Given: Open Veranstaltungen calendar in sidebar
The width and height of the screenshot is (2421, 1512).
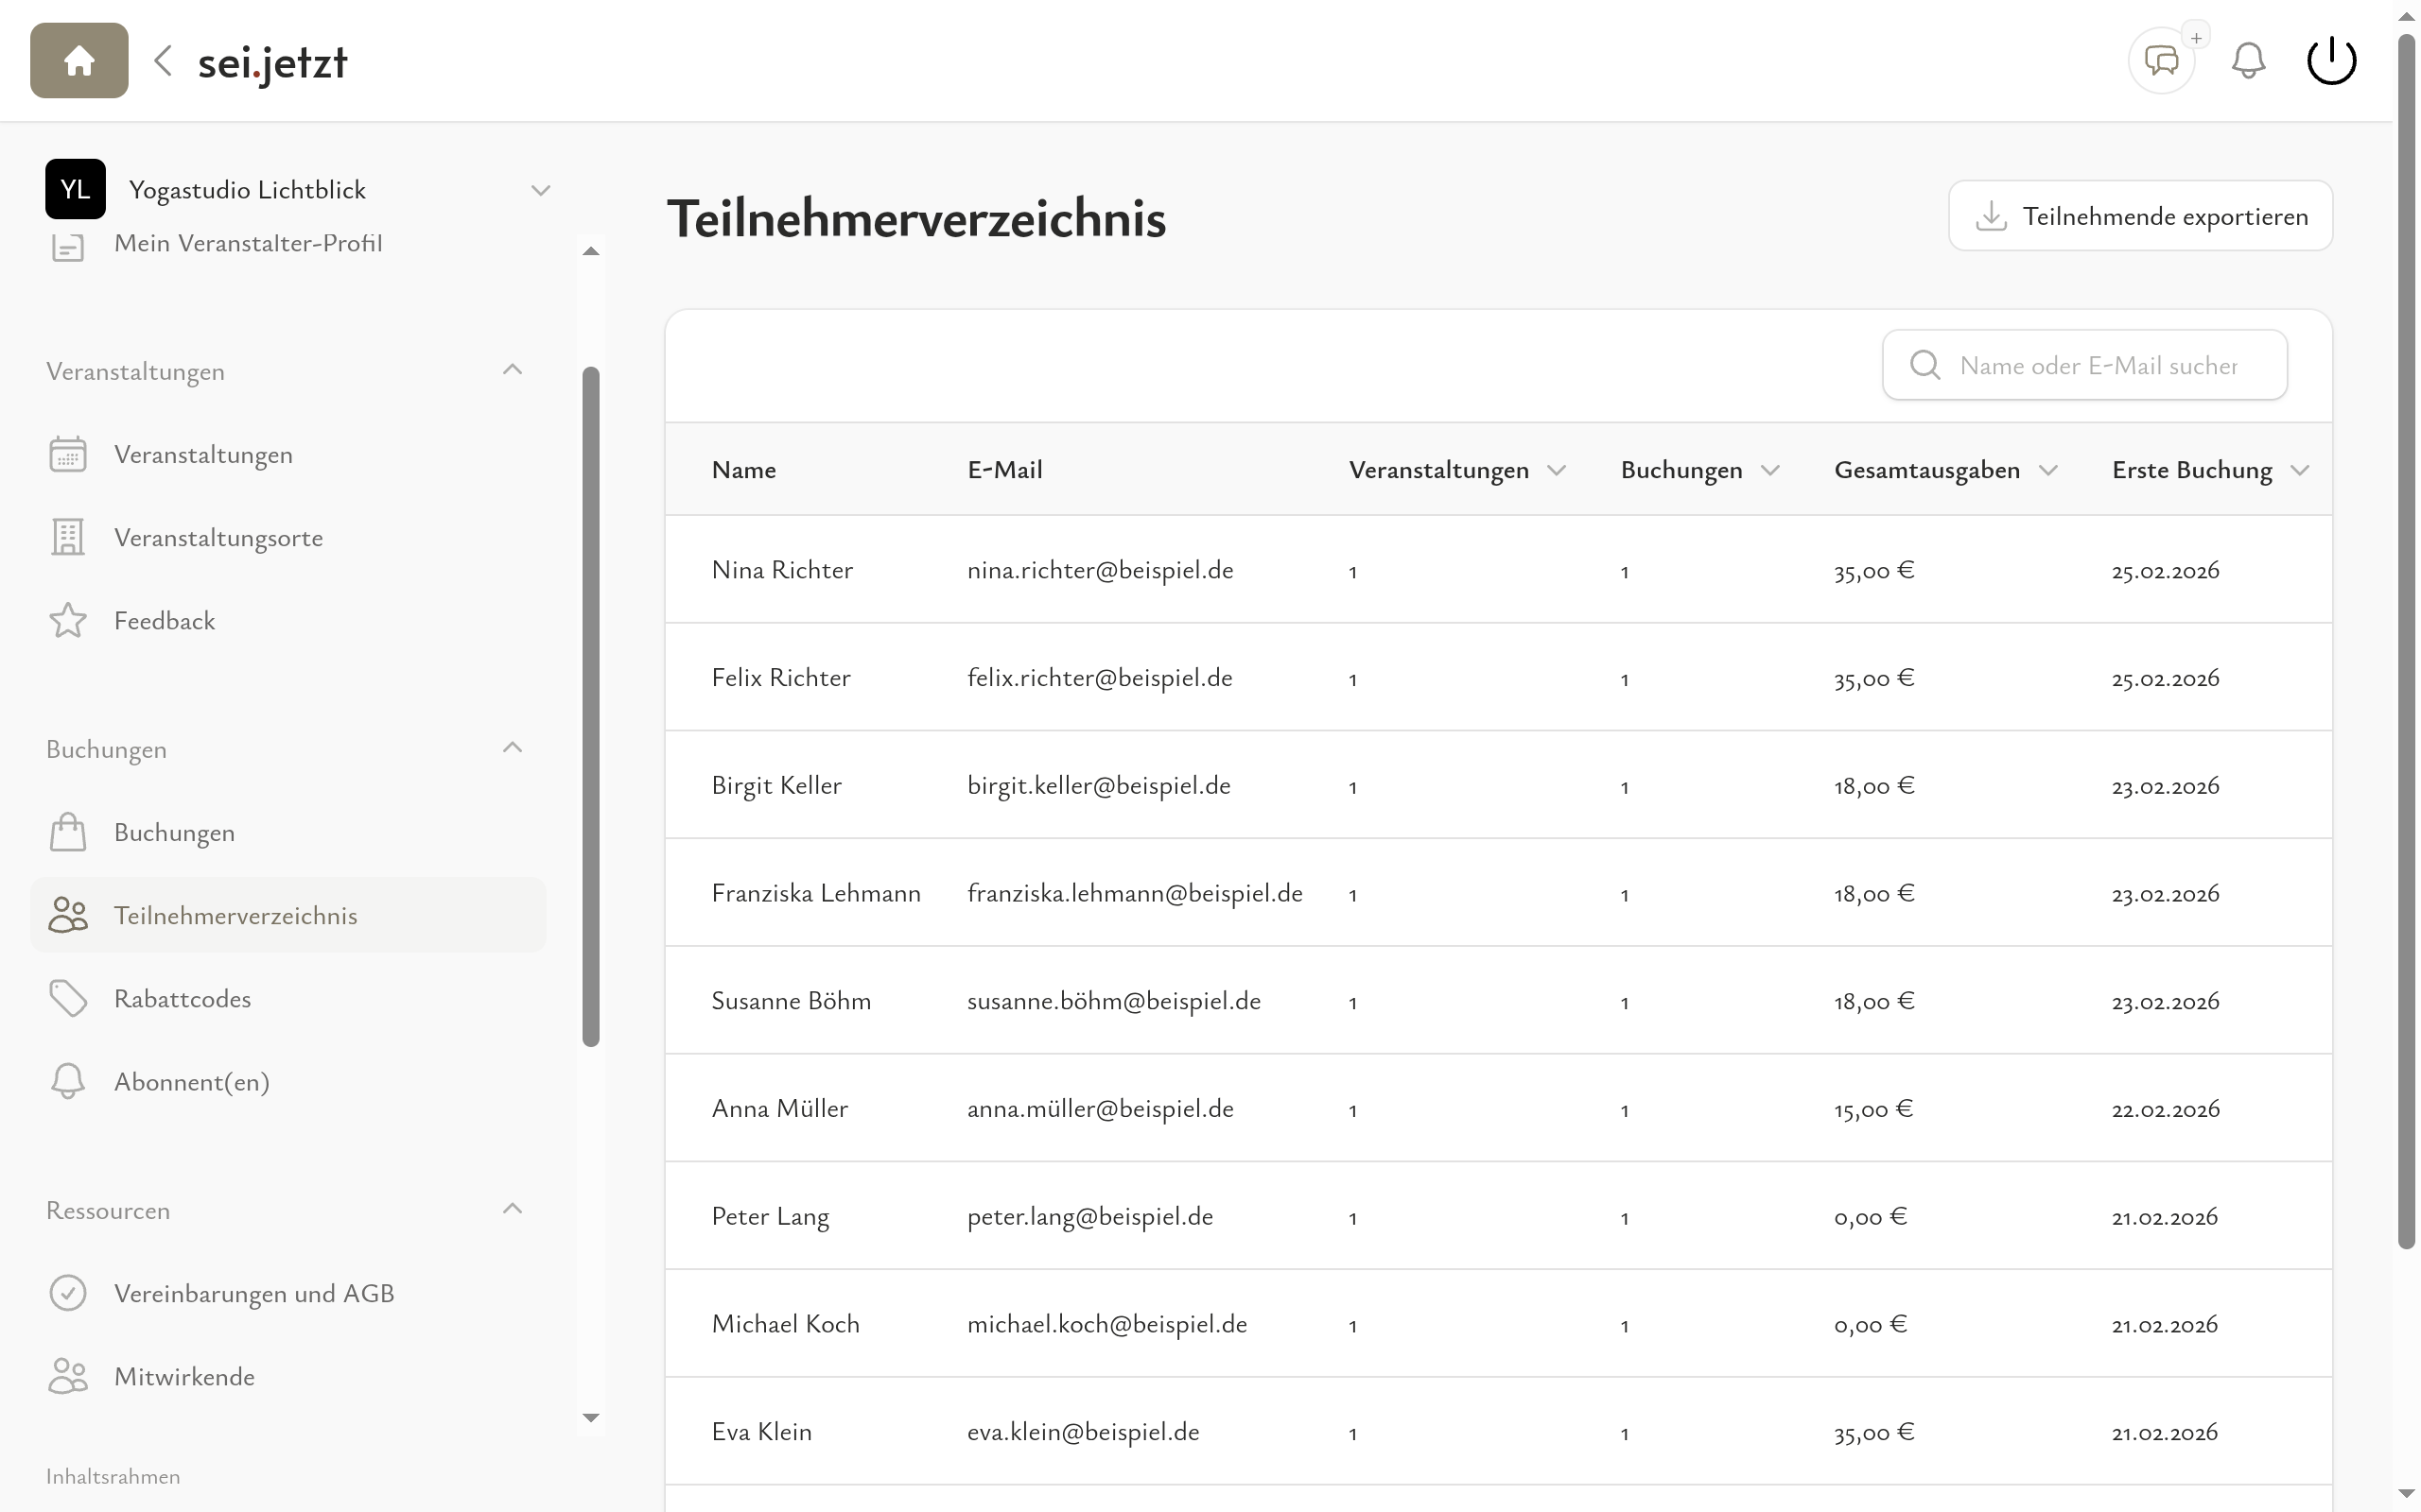Looking at the screenshot, I should tap(203, 455).
